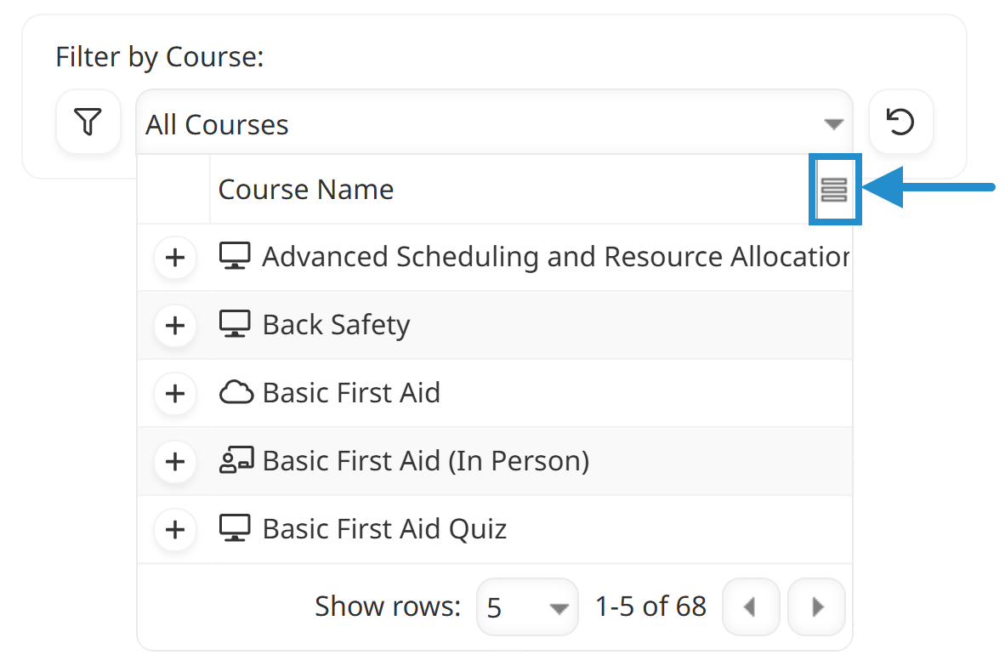Click the instructor icon for Basic First Aid (In Person)
The width and height of the screenshot is (1005, 672).
point(236,461)
